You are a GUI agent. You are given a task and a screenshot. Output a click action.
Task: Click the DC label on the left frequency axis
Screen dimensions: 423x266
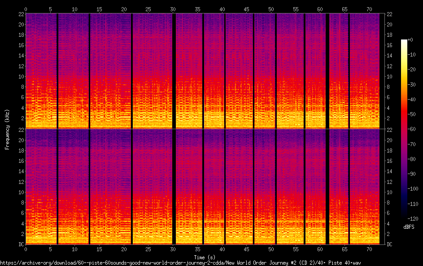point(21,244)
